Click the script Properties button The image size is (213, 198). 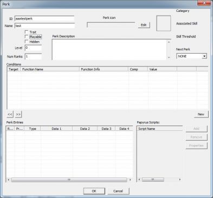pyautogui.click(x=196, y=146)
